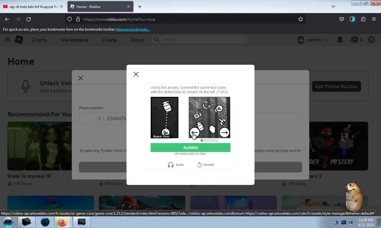Screen dimensions: 381x228
Task: Close the voice chat phone dialog
Action: coord(81,78)
